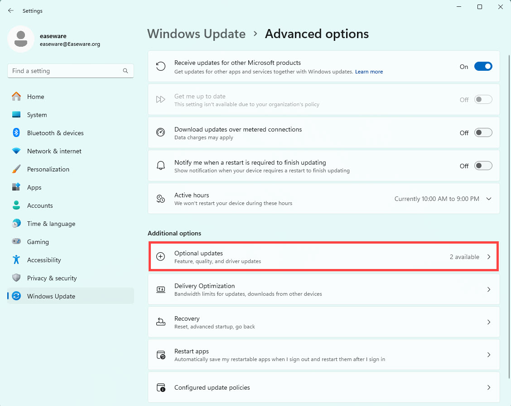The image size is (511, 406).
Task: Click the easeware account name
Action: pos(53,36)
